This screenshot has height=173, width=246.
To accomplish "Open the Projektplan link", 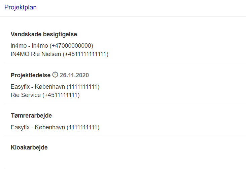I will point(21,7).
